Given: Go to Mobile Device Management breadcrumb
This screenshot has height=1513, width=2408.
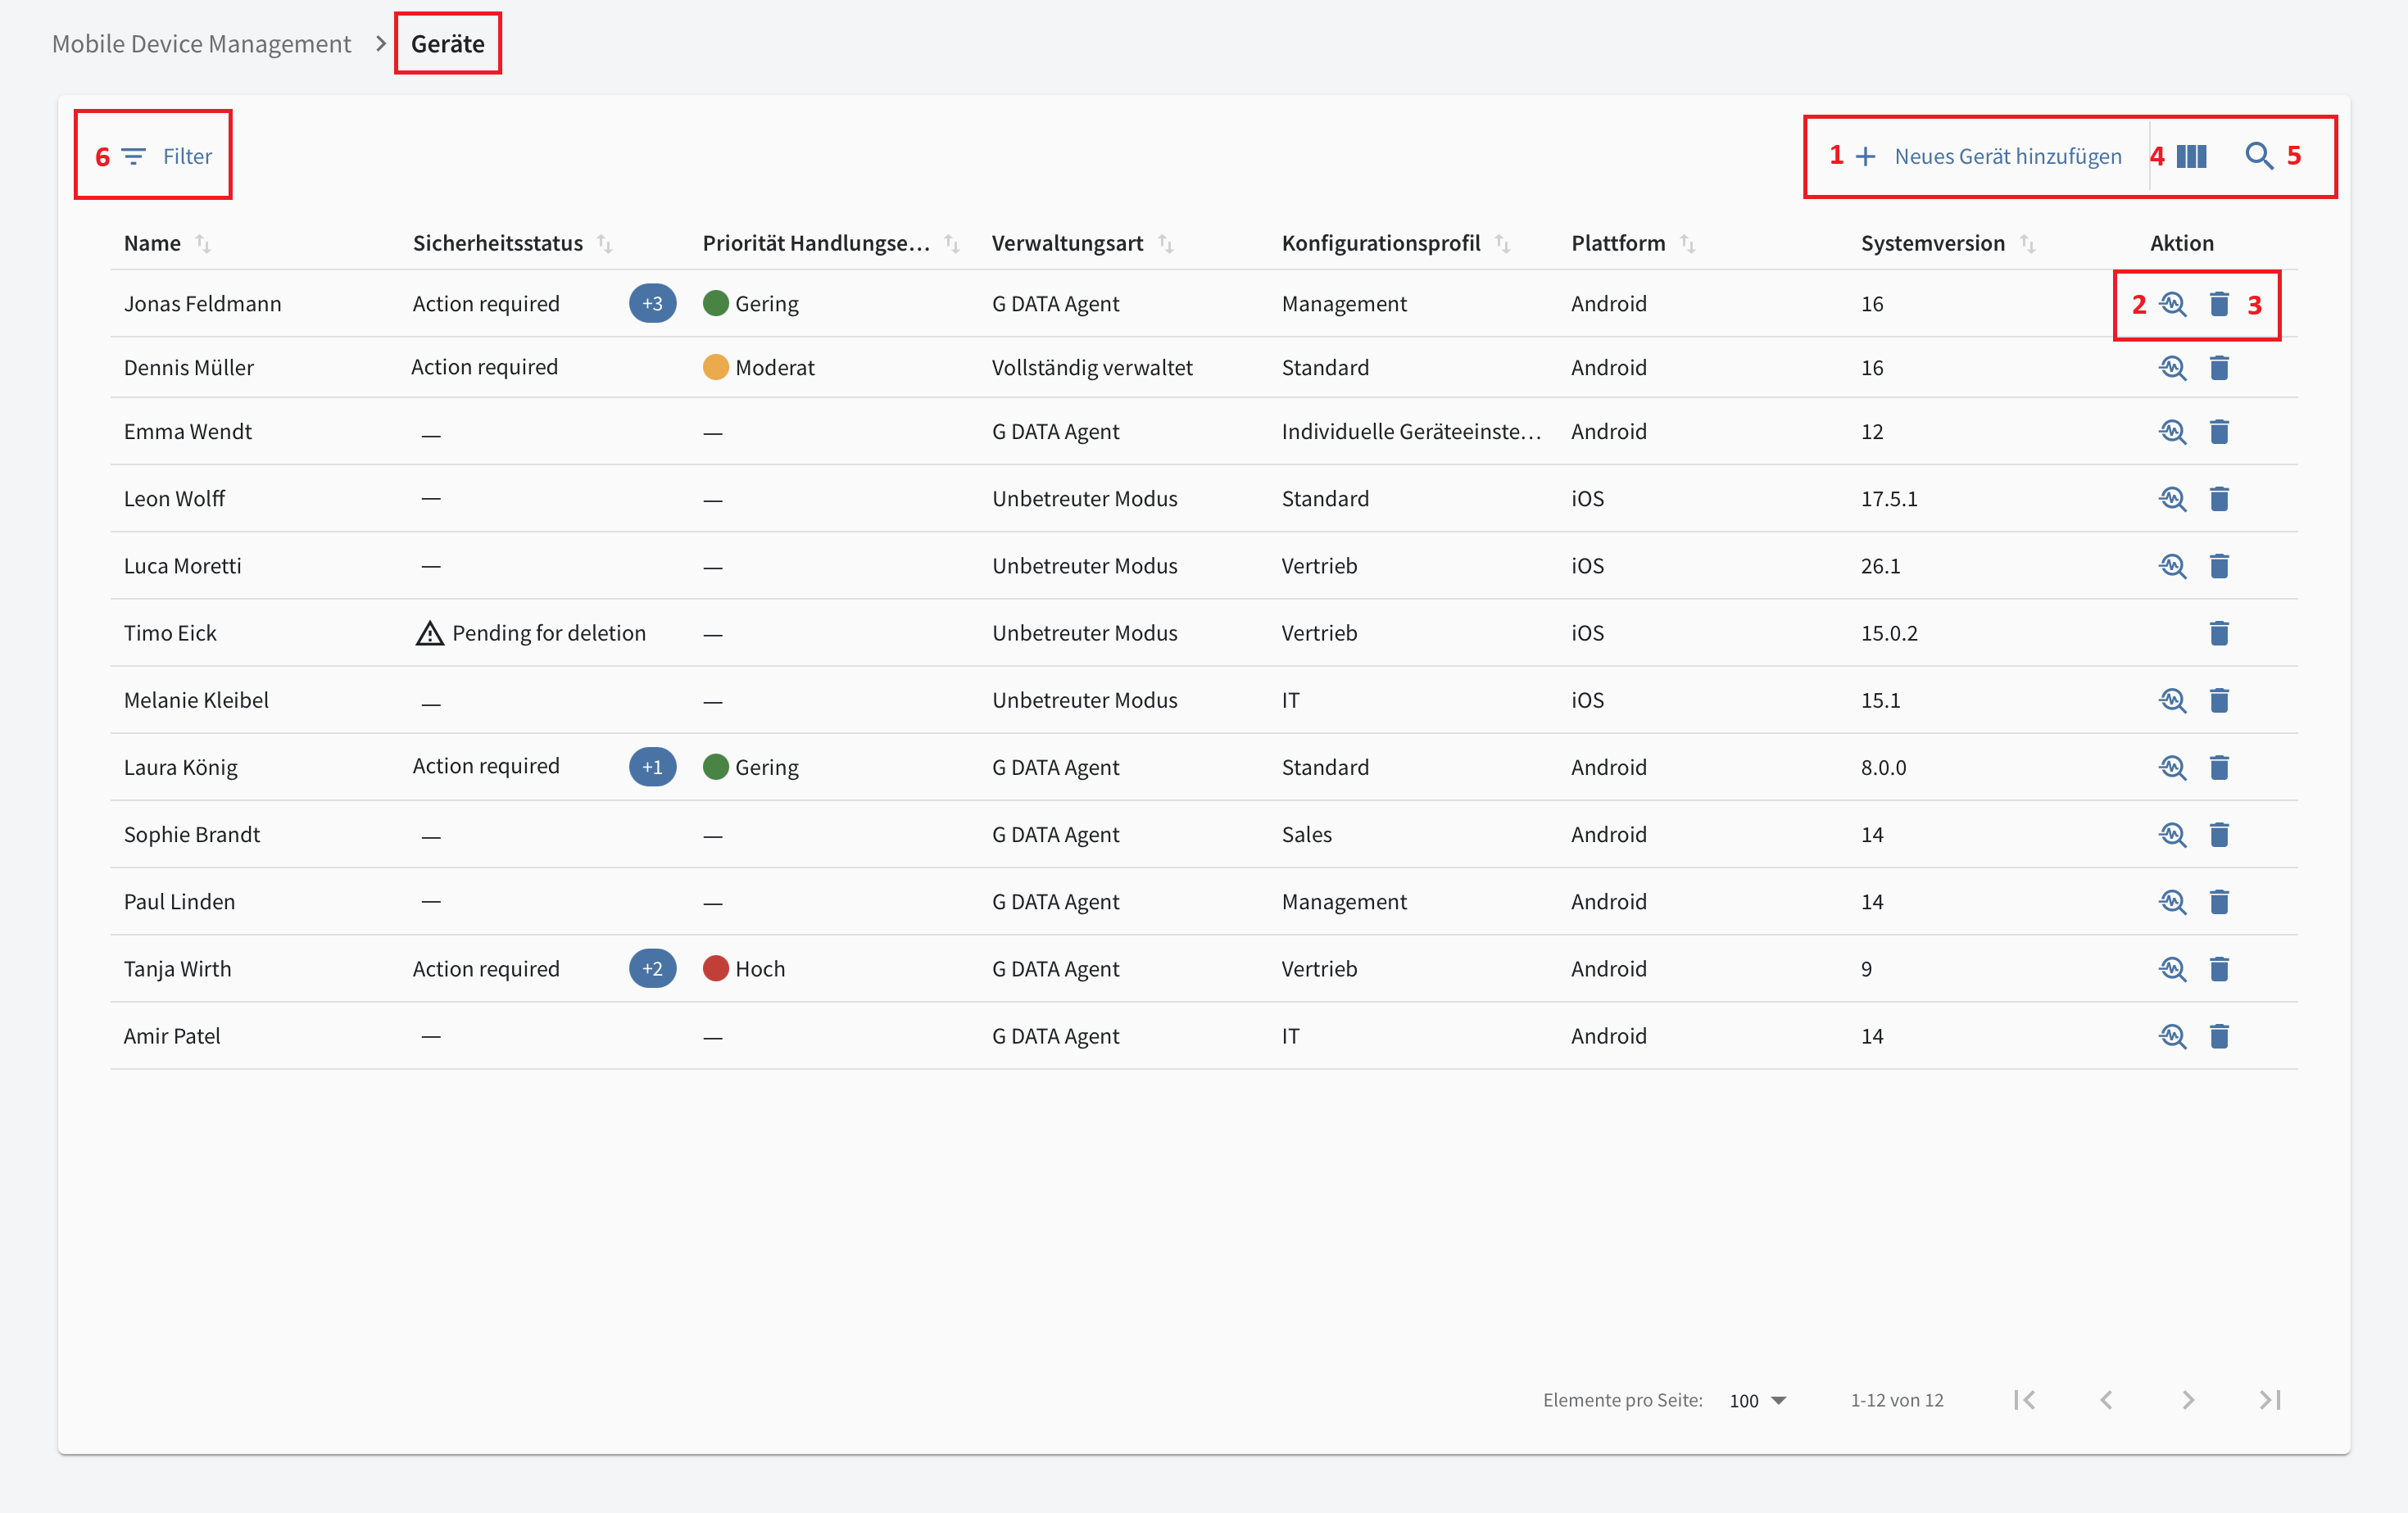Looking at the screenshot, I should pos(201,44).
